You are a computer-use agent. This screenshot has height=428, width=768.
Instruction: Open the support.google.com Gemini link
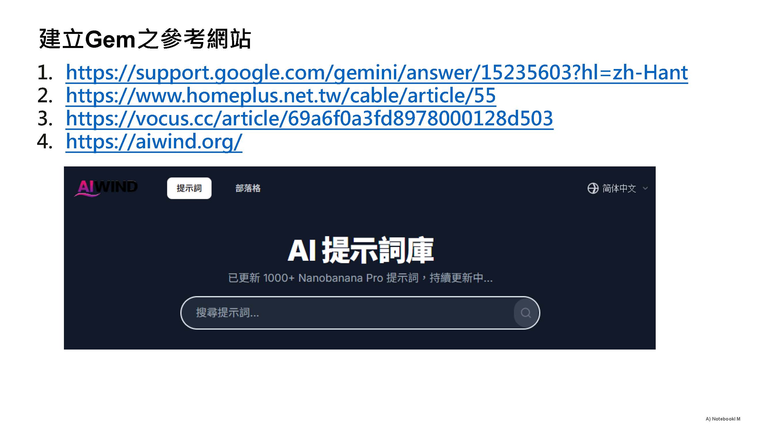click(x=377, y=72)
